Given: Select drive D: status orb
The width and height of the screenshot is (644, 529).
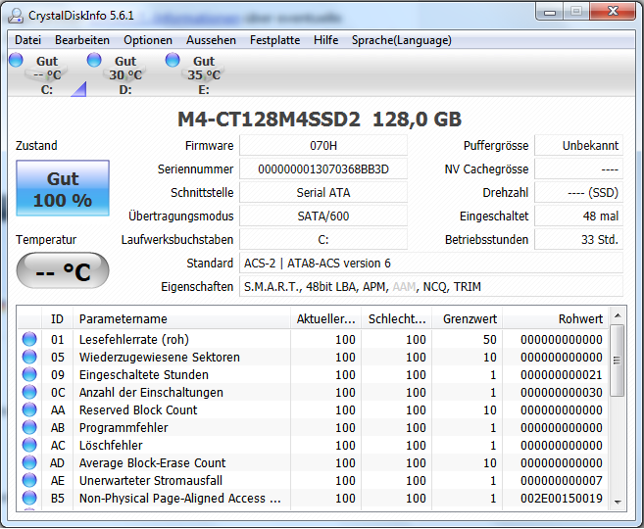Looking at the screenshot, I should [x=94, y=60].
